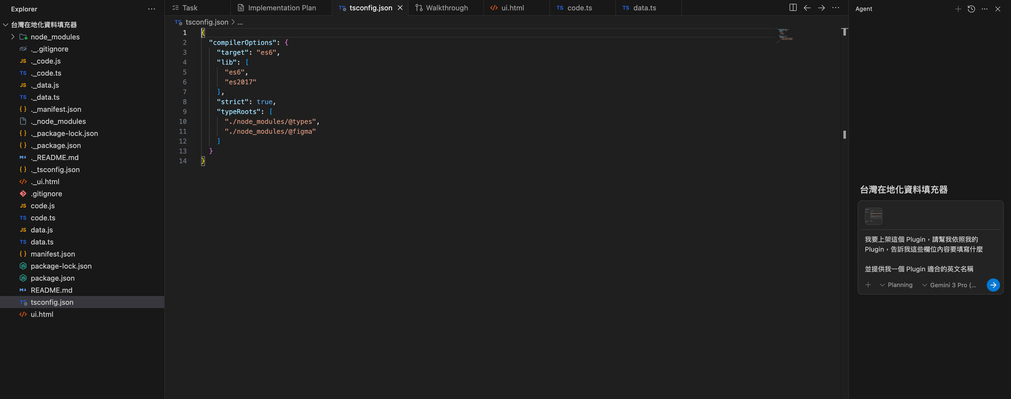Viewport: 1011px width, 399px height.
Task: Open Explorer panel more actions menu
Action: [152, 9]
